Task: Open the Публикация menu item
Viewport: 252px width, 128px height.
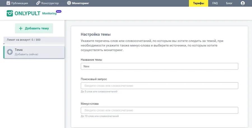Action: point(19,3)
